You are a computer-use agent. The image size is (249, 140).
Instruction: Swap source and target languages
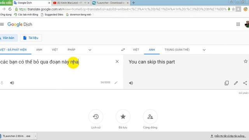[x=123, y=50]
